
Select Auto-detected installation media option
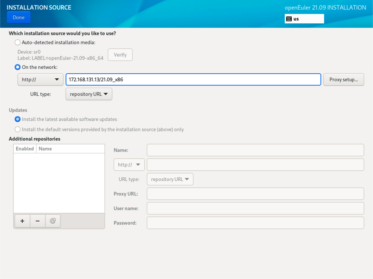click(18, 42)
